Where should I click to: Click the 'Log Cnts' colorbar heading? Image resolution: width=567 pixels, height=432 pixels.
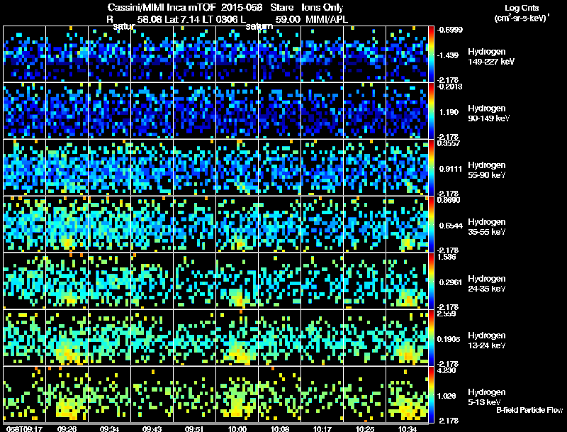pyautogui.click(x=522, y=8)
